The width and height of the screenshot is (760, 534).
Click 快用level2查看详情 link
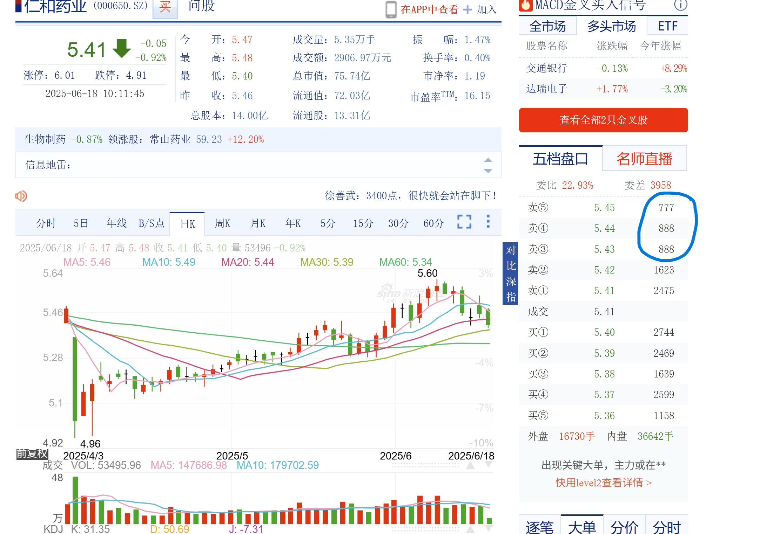603,483
